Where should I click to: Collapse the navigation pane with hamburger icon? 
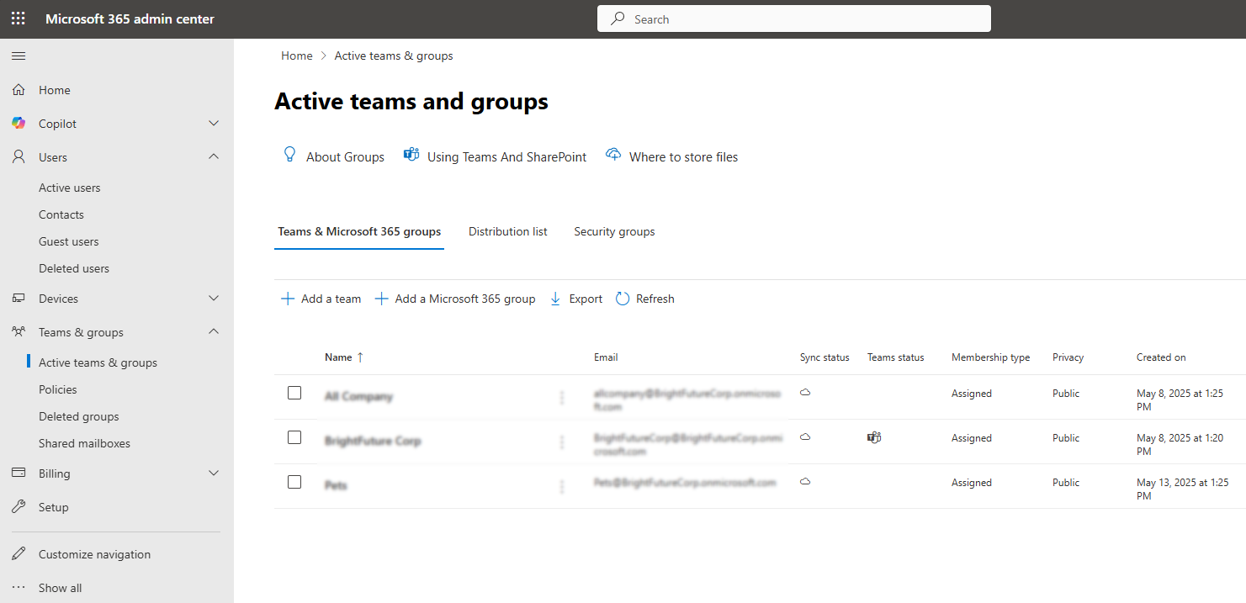pos(18,56)
